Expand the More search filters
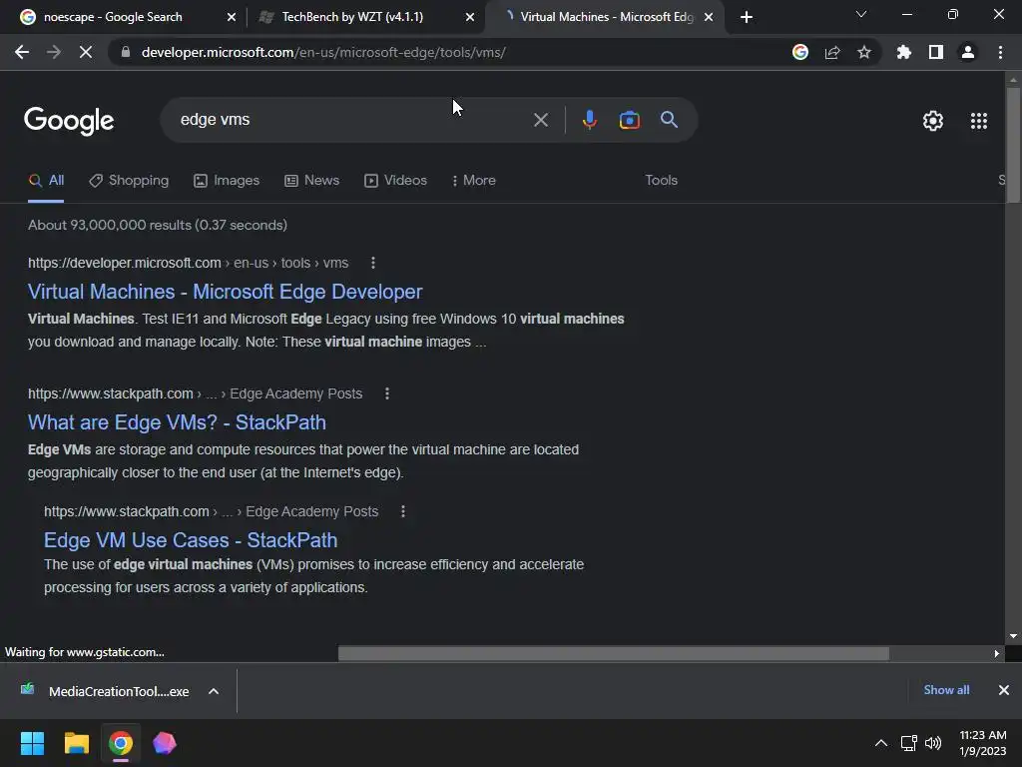1022x767 pixels. tap(474, 181)
